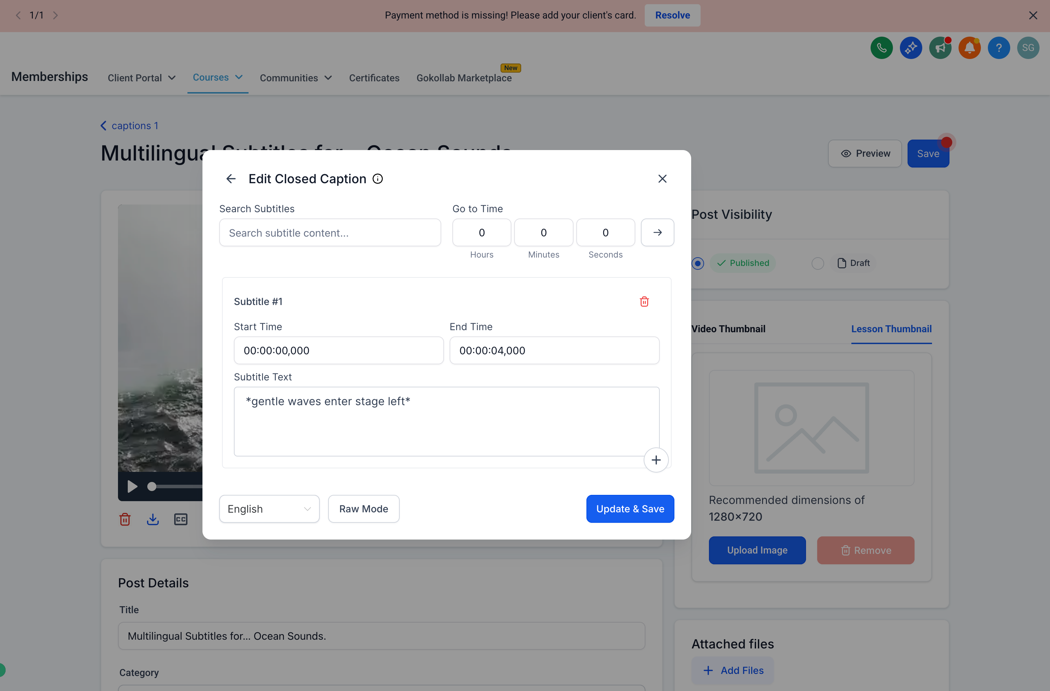
Task: Switch to the Lesson Thumbnail tab
Action: pyautogui.click(x=891, y=329)
